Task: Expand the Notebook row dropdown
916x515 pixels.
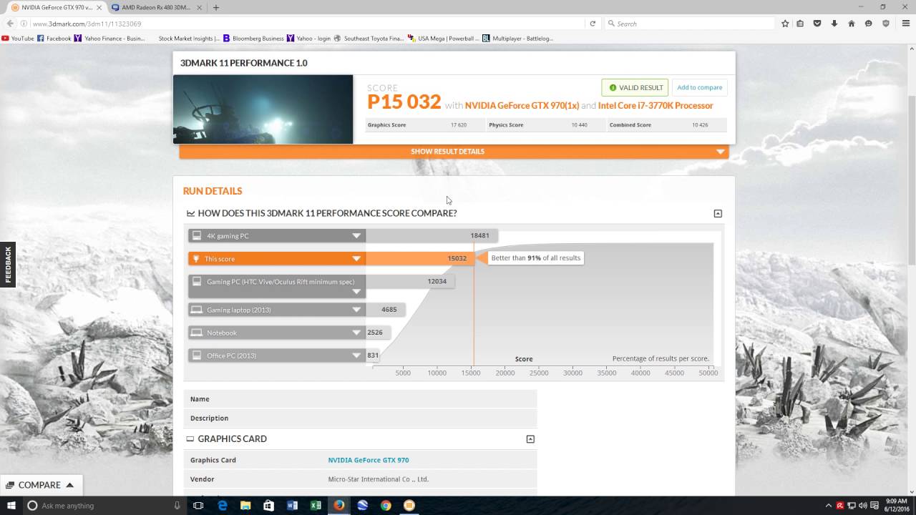Action: tap(356, 333)
